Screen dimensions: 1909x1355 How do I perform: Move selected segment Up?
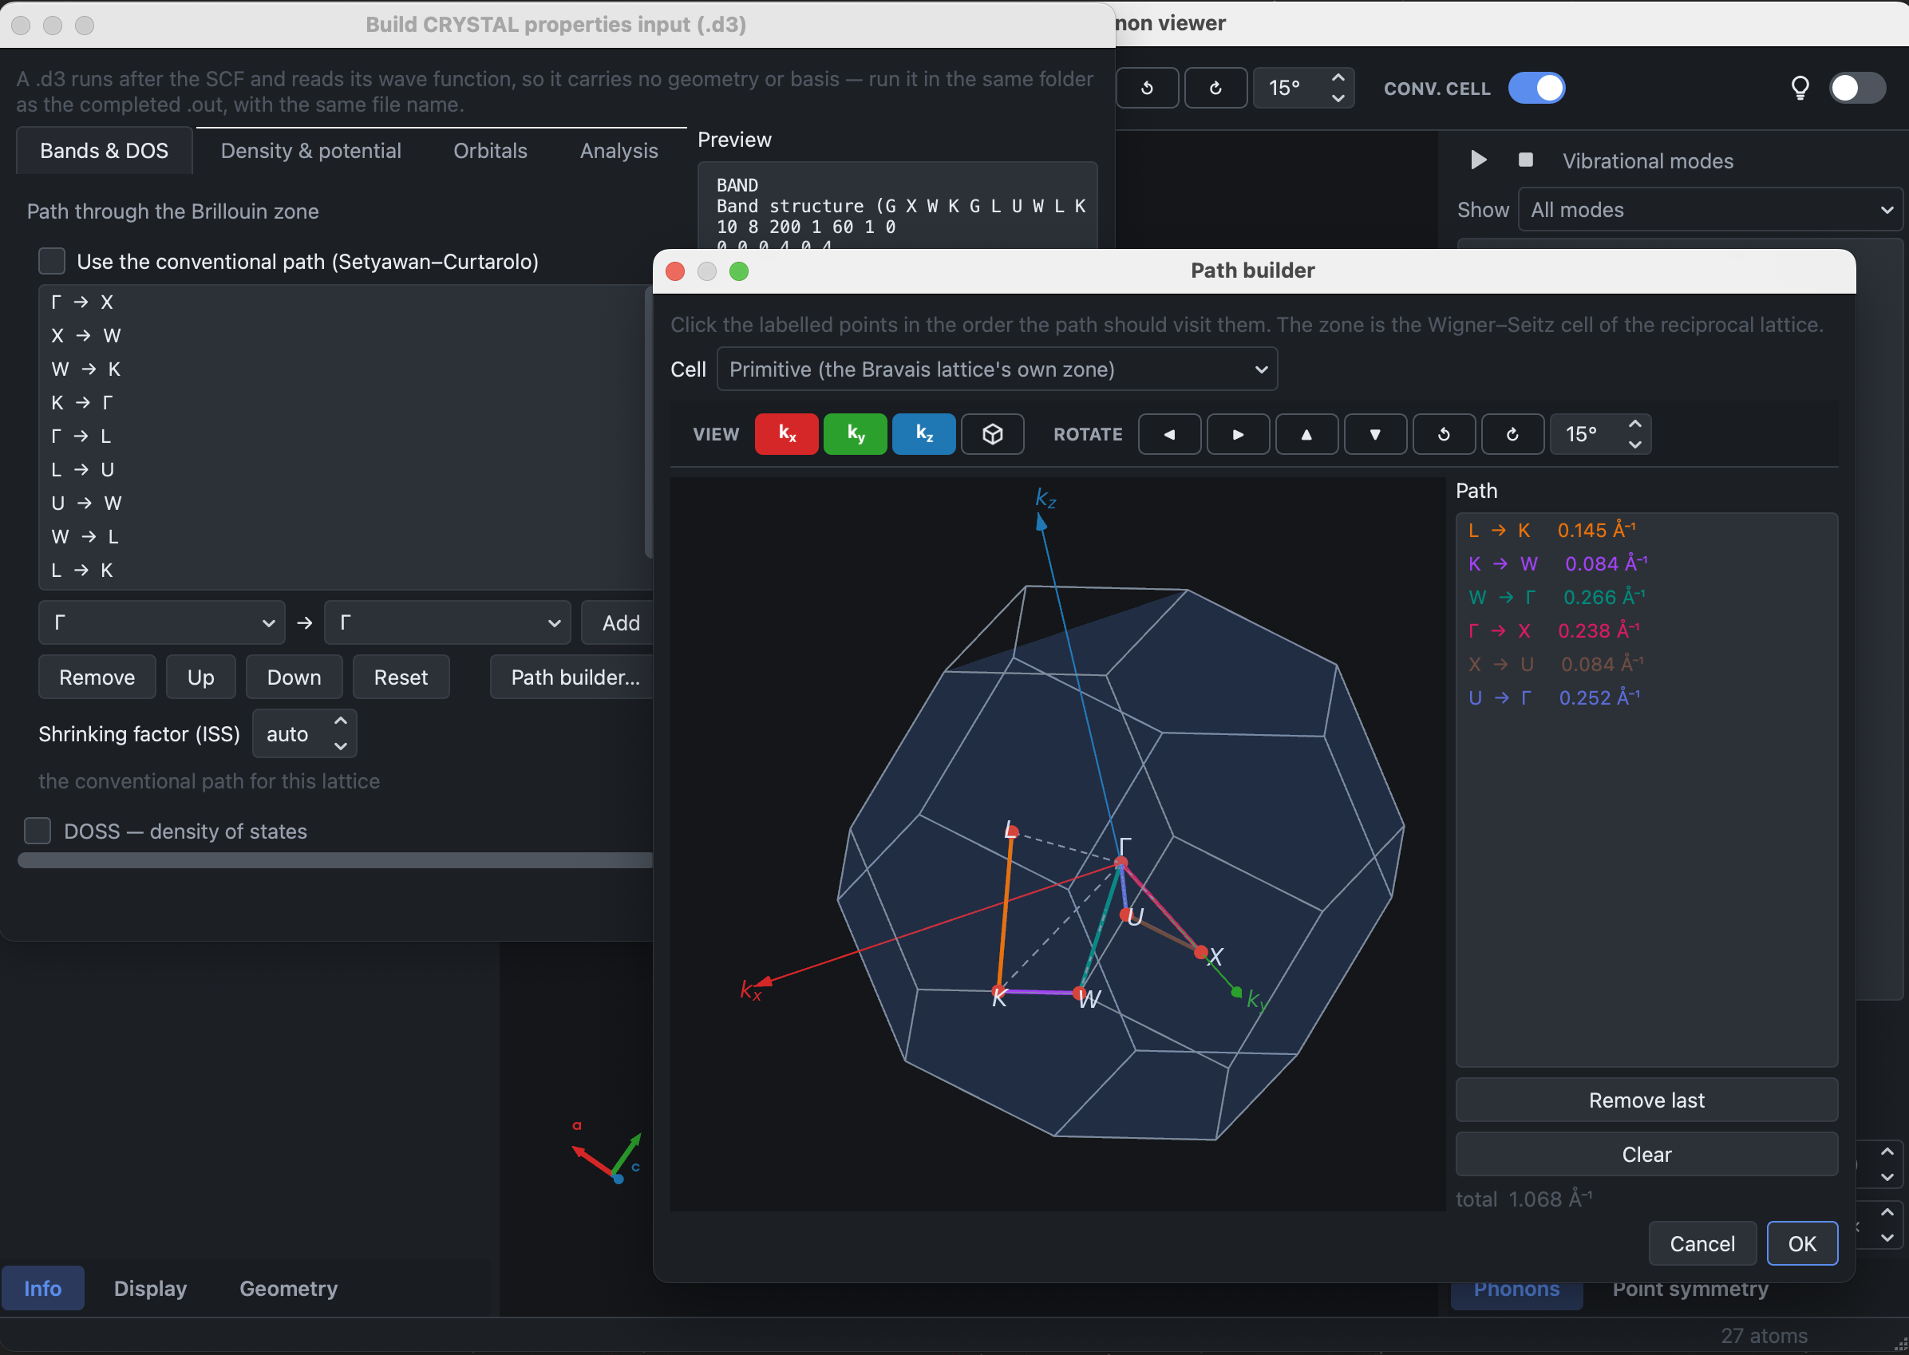[x=200, y=677]
